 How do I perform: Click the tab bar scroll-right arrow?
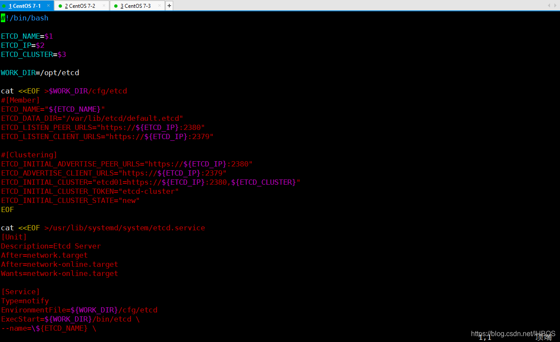tap(555, 6)
